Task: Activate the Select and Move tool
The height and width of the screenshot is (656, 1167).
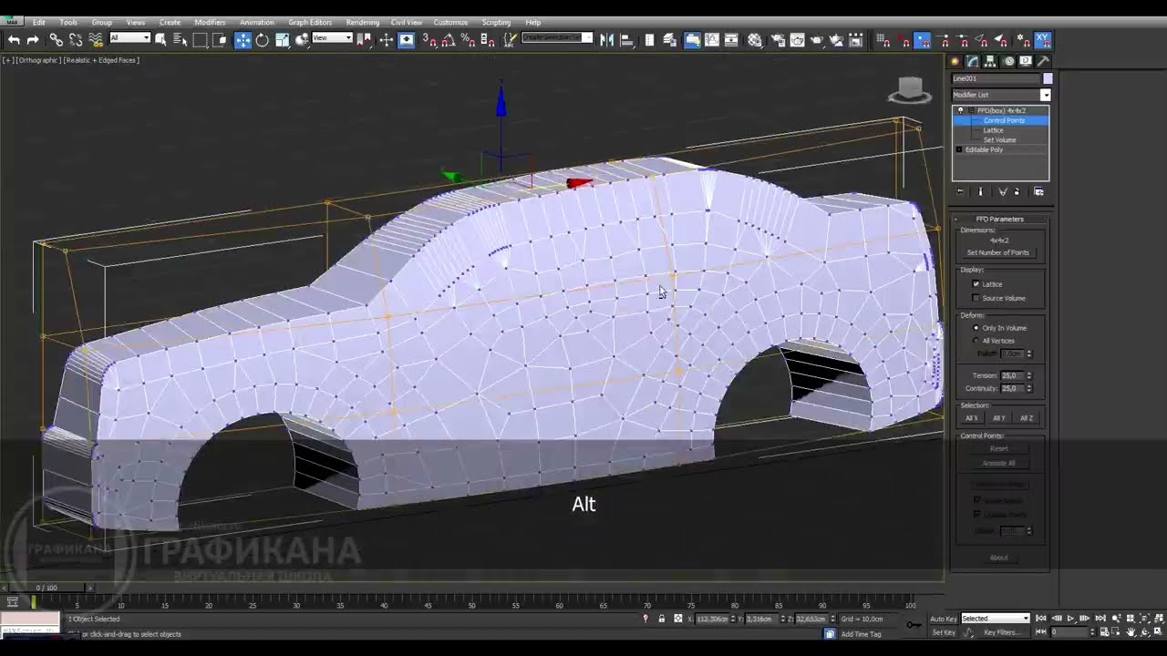Action: tap(243, 39)
